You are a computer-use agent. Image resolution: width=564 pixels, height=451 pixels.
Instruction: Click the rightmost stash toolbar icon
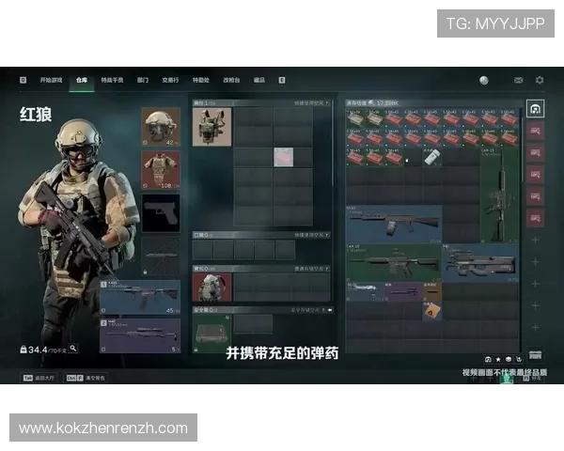[x=519, y=359]
